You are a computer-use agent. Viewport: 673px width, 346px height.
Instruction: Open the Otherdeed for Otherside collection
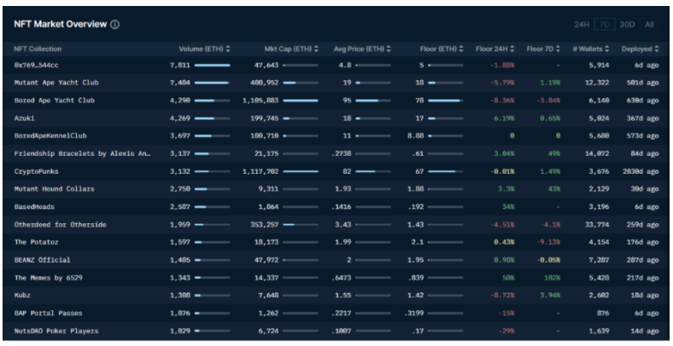[x=60, y=224]
